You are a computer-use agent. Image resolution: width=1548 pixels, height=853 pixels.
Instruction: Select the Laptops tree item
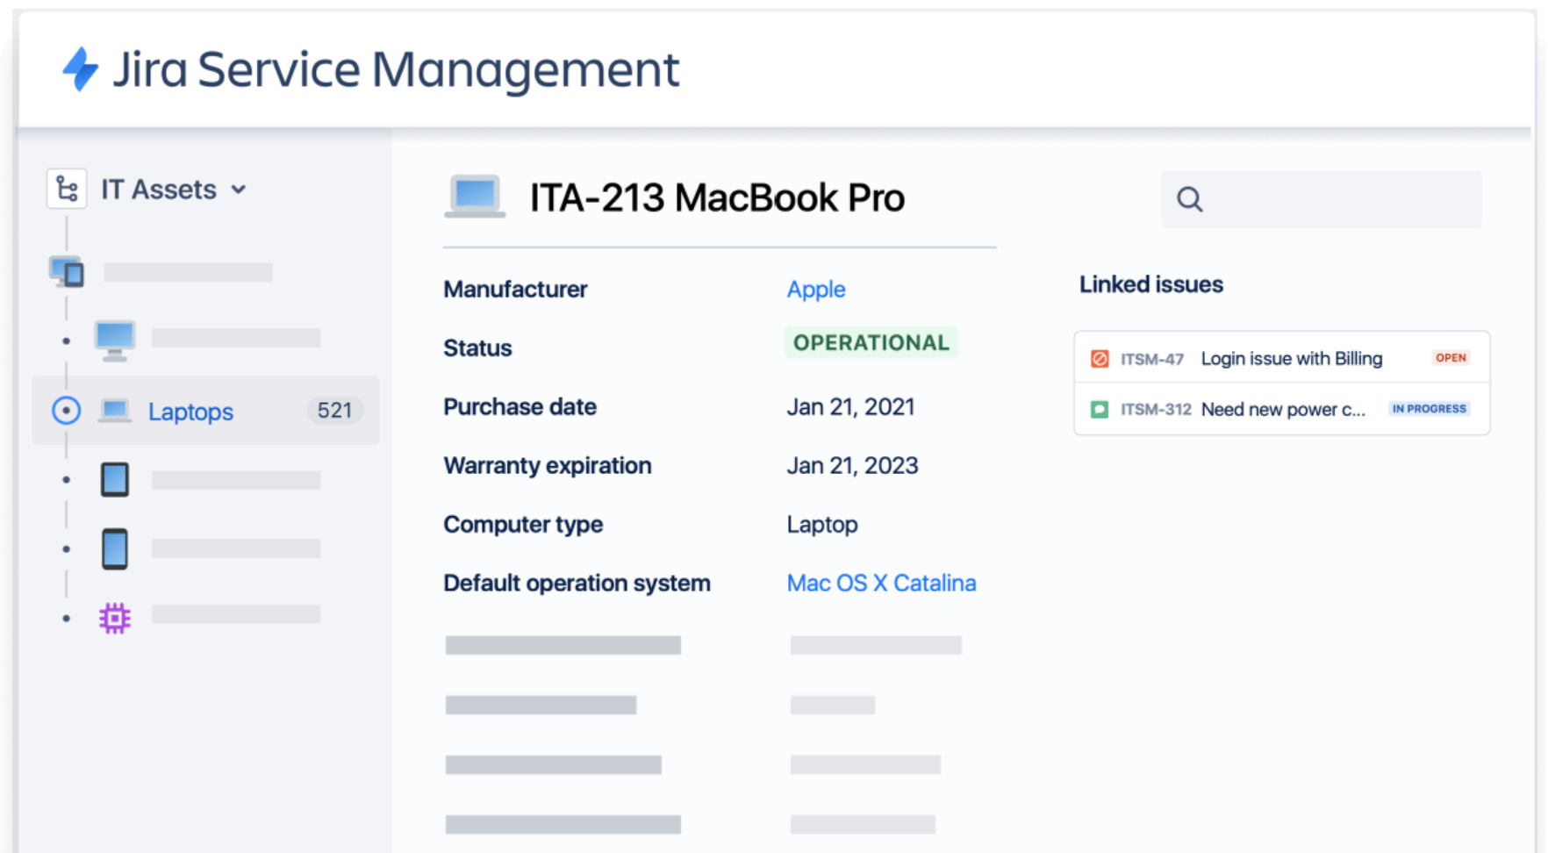[x=205, y=411]
